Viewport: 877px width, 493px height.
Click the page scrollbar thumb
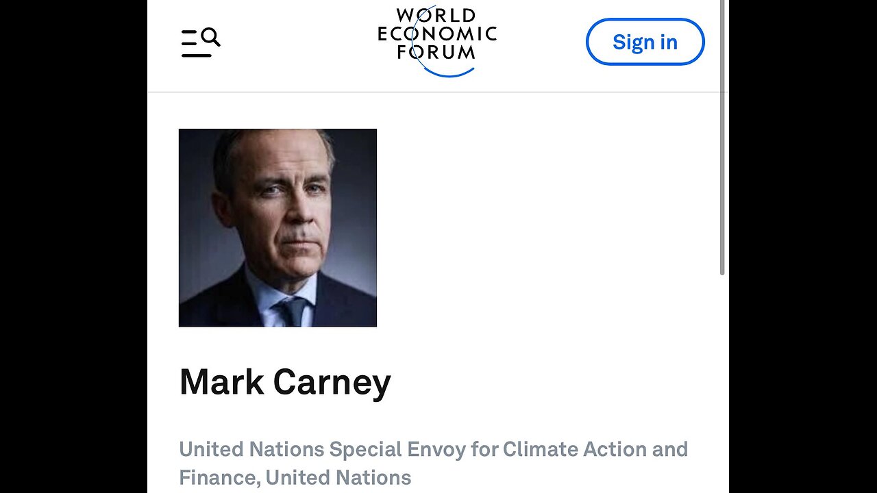[x=722, y=137]
